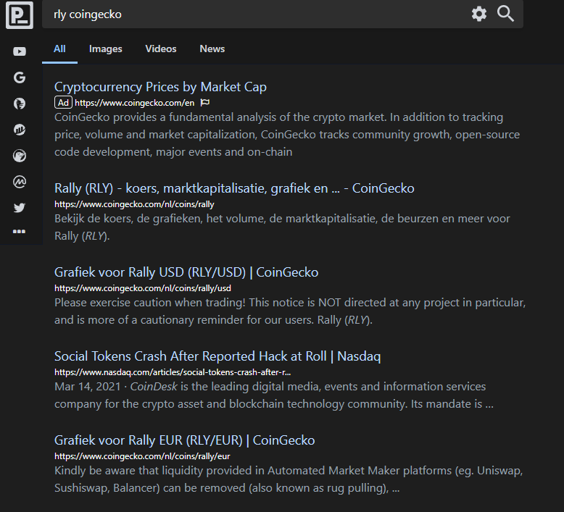Select the bar-chart provider icon in sidebar

point(20,130)
